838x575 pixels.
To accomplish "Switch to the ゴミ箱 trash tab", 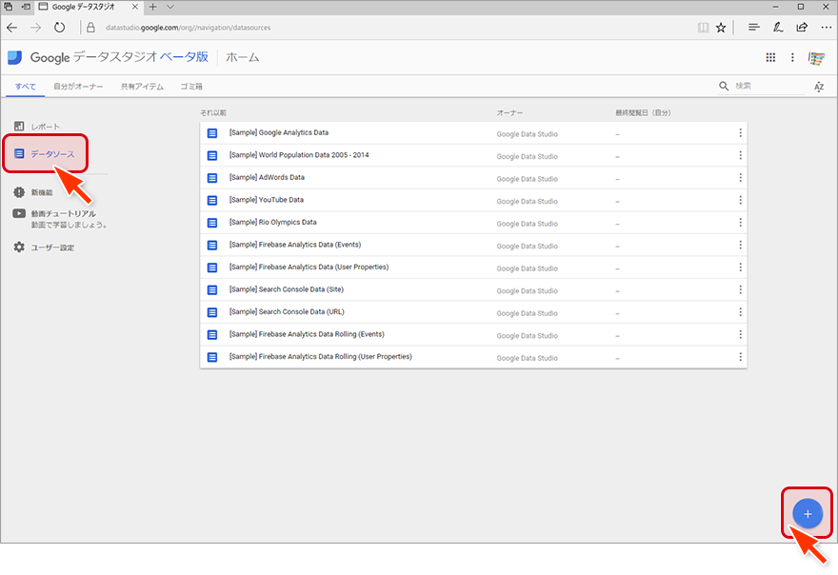I will [x=191, y=87].
